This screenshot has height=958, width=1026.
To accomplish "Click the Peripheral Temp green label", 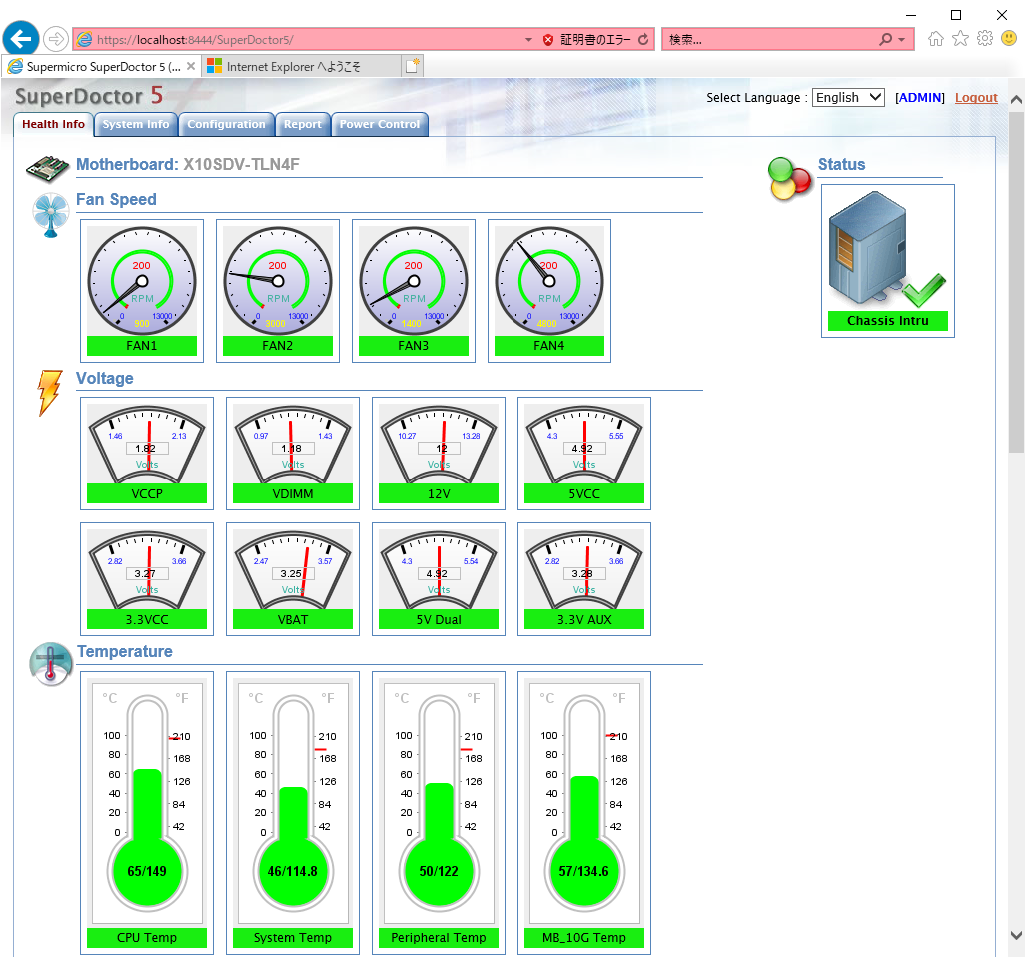I will coord(439,938).
